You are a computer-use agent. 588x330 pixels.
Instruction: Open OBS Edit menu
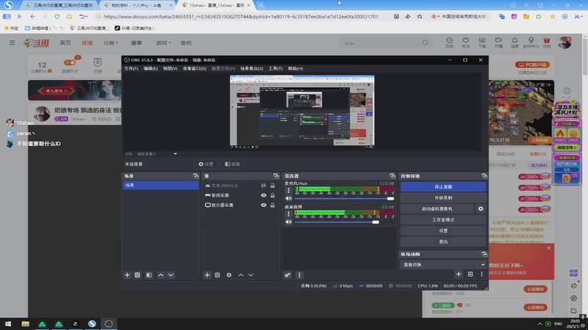pos(151,68)
